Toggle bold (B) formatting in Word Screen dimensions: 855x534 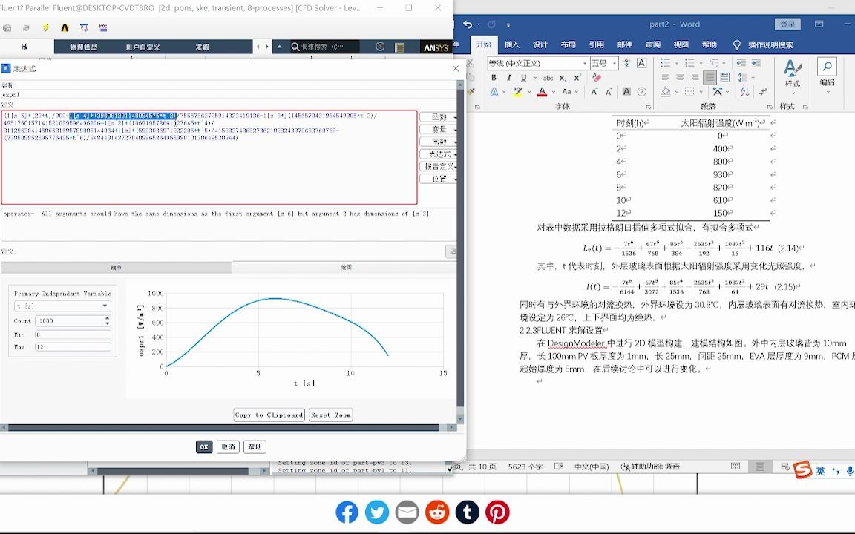pyautogui.click(x=494, y=78)
